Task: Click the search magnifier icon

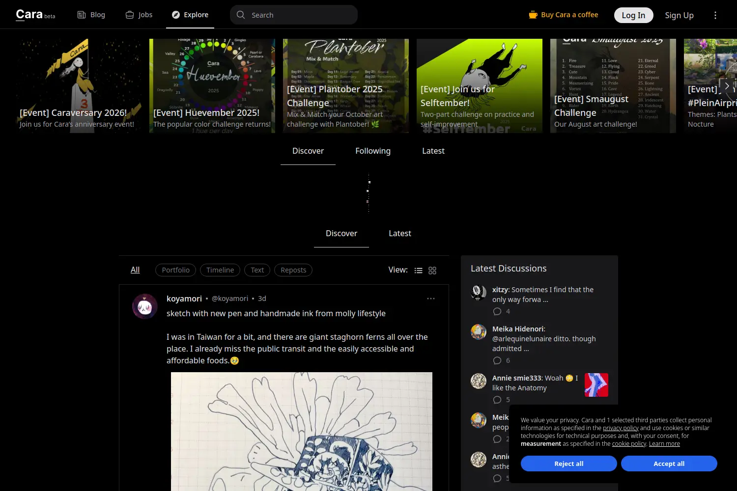Action: pyautogui.click(x=241, y=15)
